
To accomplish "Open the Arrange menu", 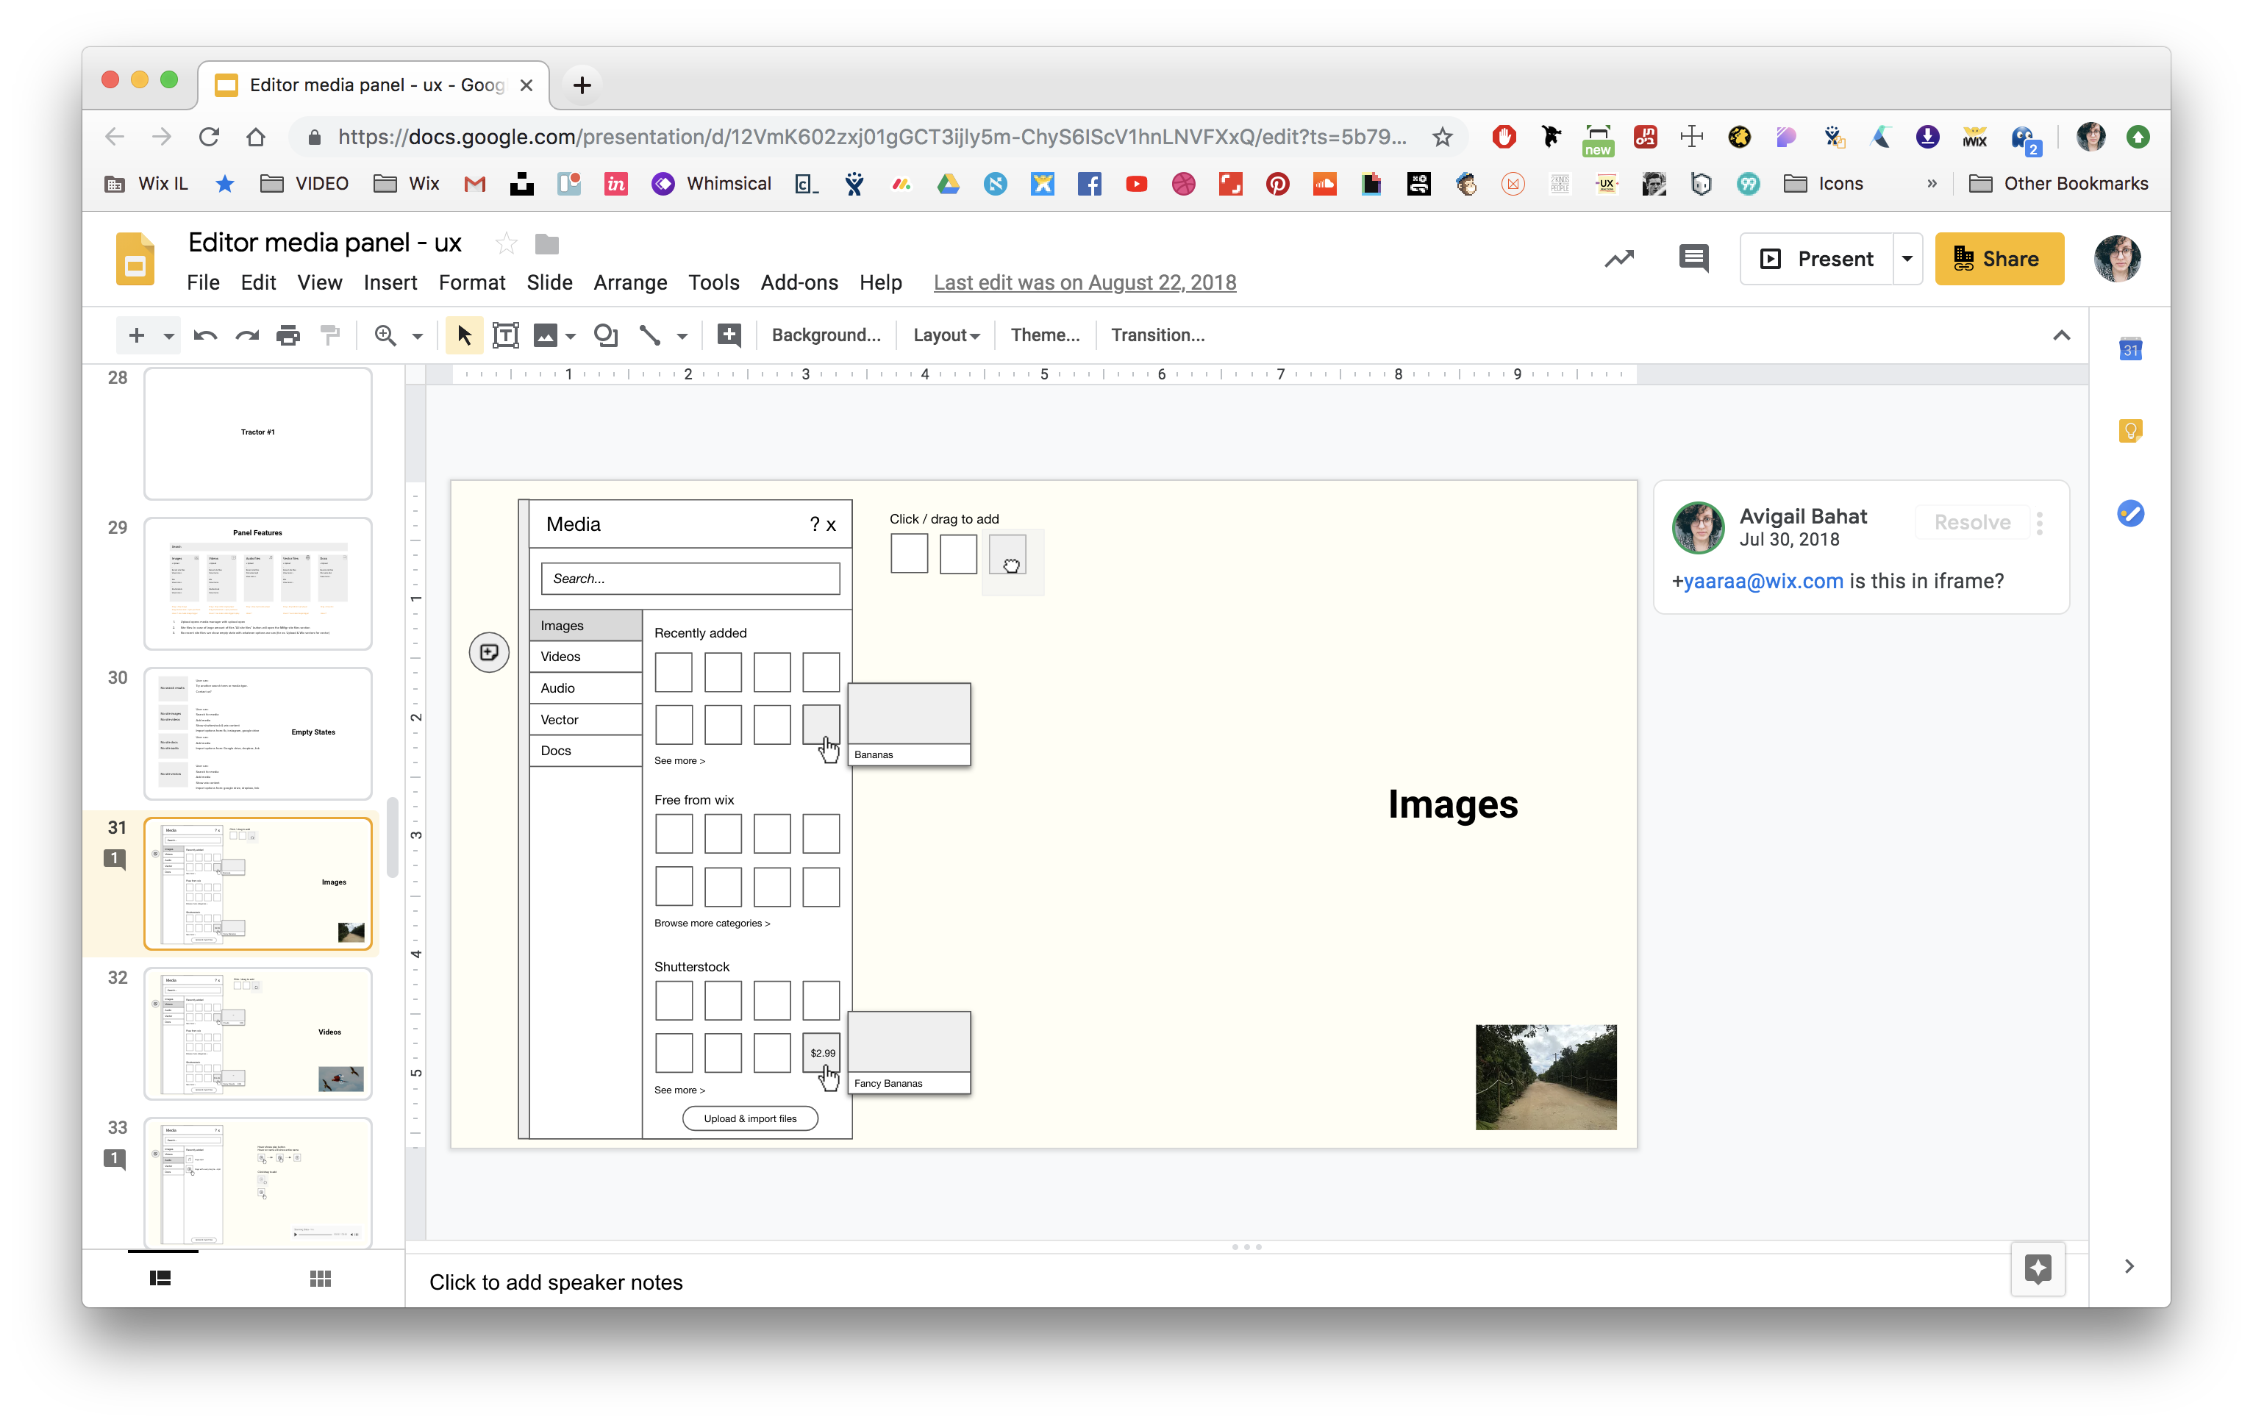I will [629, 282].
